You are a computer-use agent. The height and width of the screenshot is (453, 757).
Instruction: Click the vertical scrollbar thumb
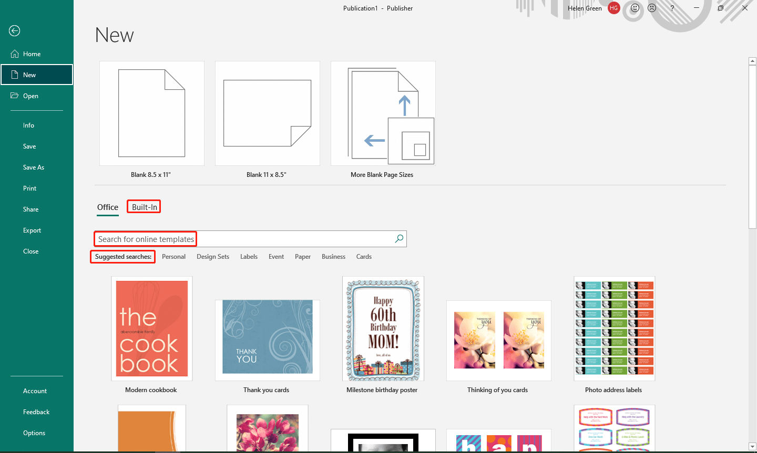tap(752, 146)
